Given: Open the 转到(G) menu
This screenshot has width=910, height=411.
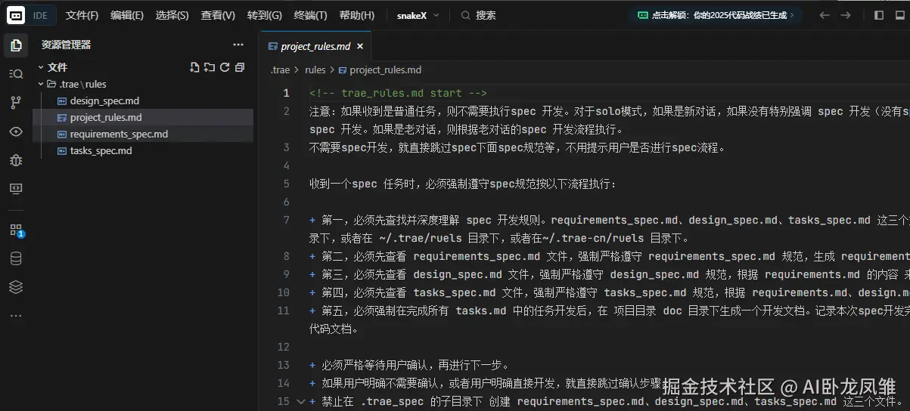Looking at the screenshot, I should pyautogui.click(x=265, y=15).
